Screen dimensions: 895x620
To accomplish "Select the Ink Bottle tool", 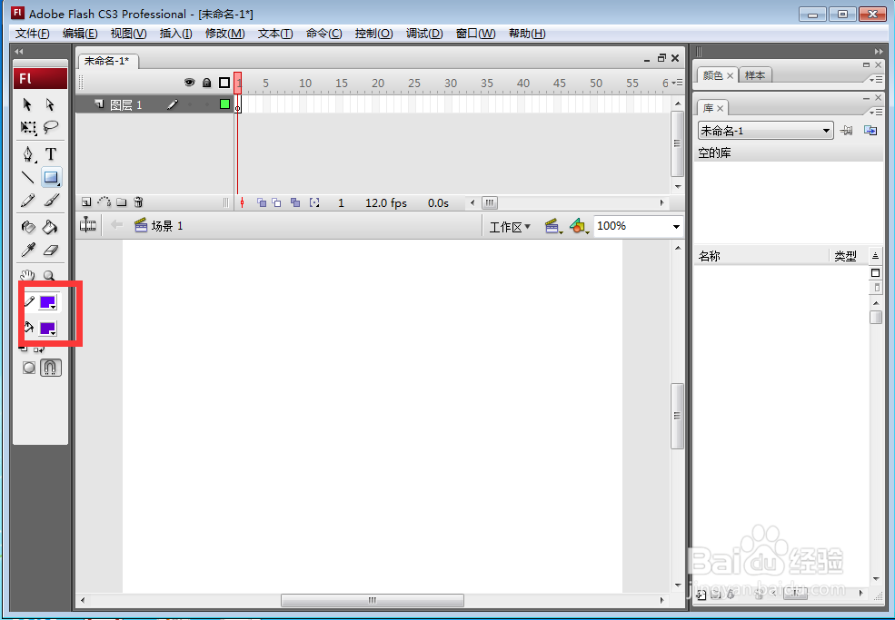I will click(27, 227).
